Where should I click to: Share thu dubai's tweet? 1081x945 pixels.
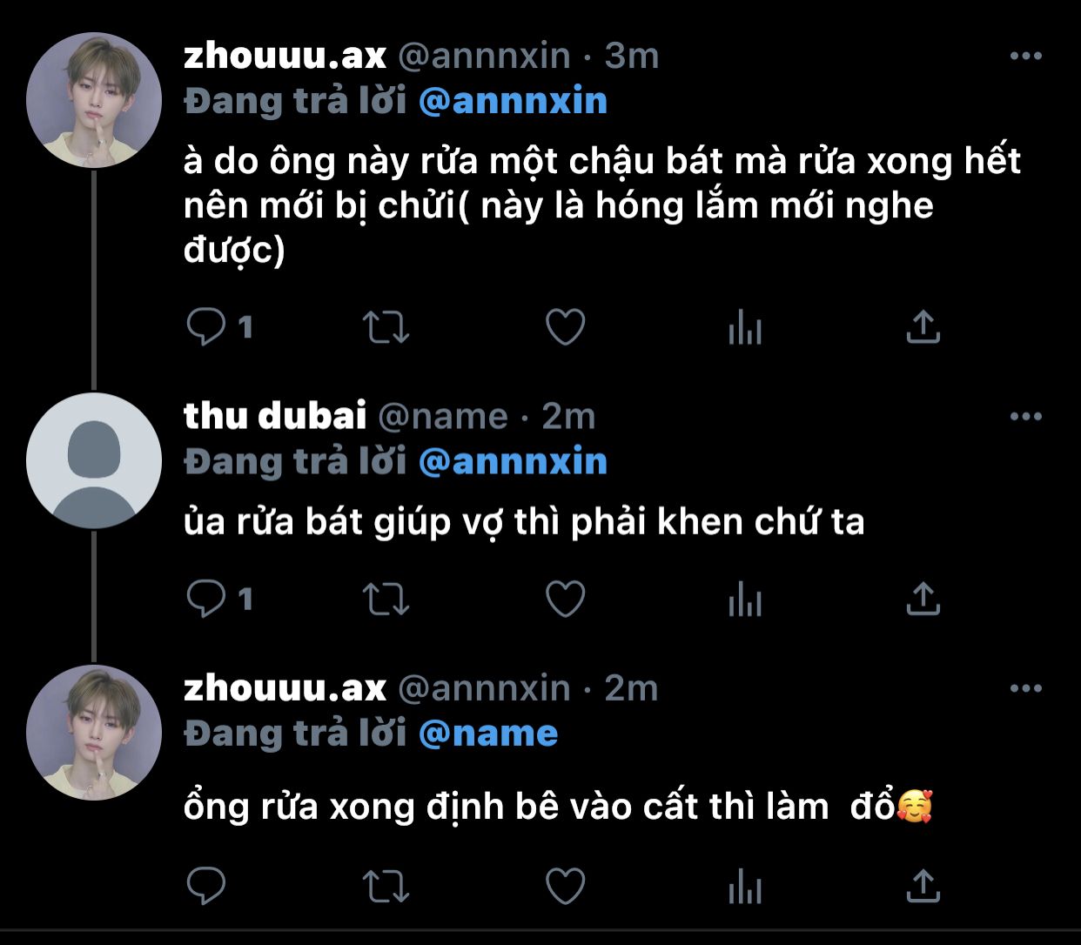(923, 600)
